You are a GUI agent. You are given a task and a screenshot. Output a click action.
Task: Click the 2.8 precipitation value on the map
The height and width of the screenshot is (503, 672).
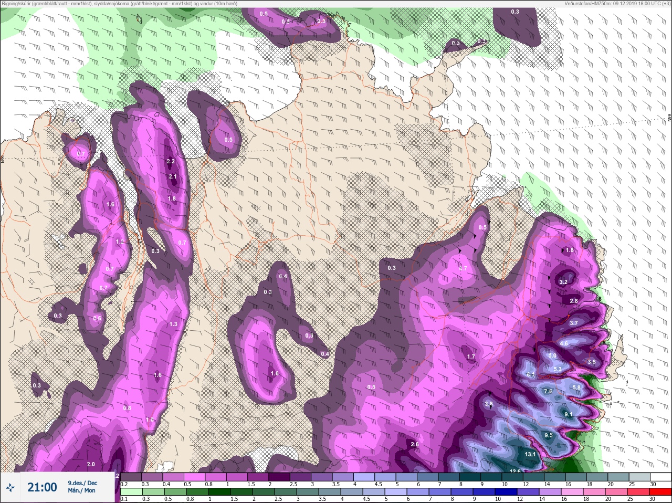pos(574,301)
